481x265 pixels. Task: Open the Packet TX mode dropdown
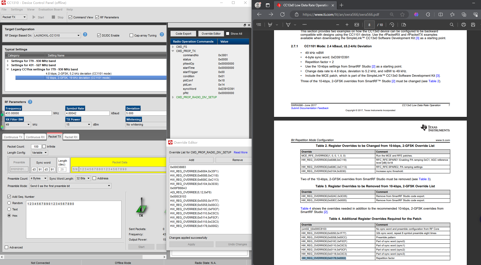pyautogui.click(x=14, y=17)
